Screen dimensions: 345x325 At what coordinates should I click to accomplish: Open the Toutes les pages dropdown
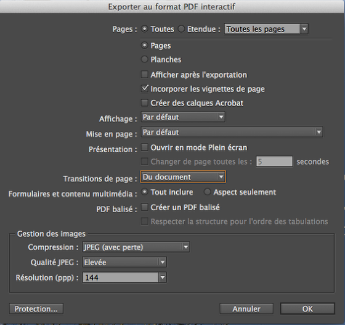pyautogui.click(x=266, y=29)
